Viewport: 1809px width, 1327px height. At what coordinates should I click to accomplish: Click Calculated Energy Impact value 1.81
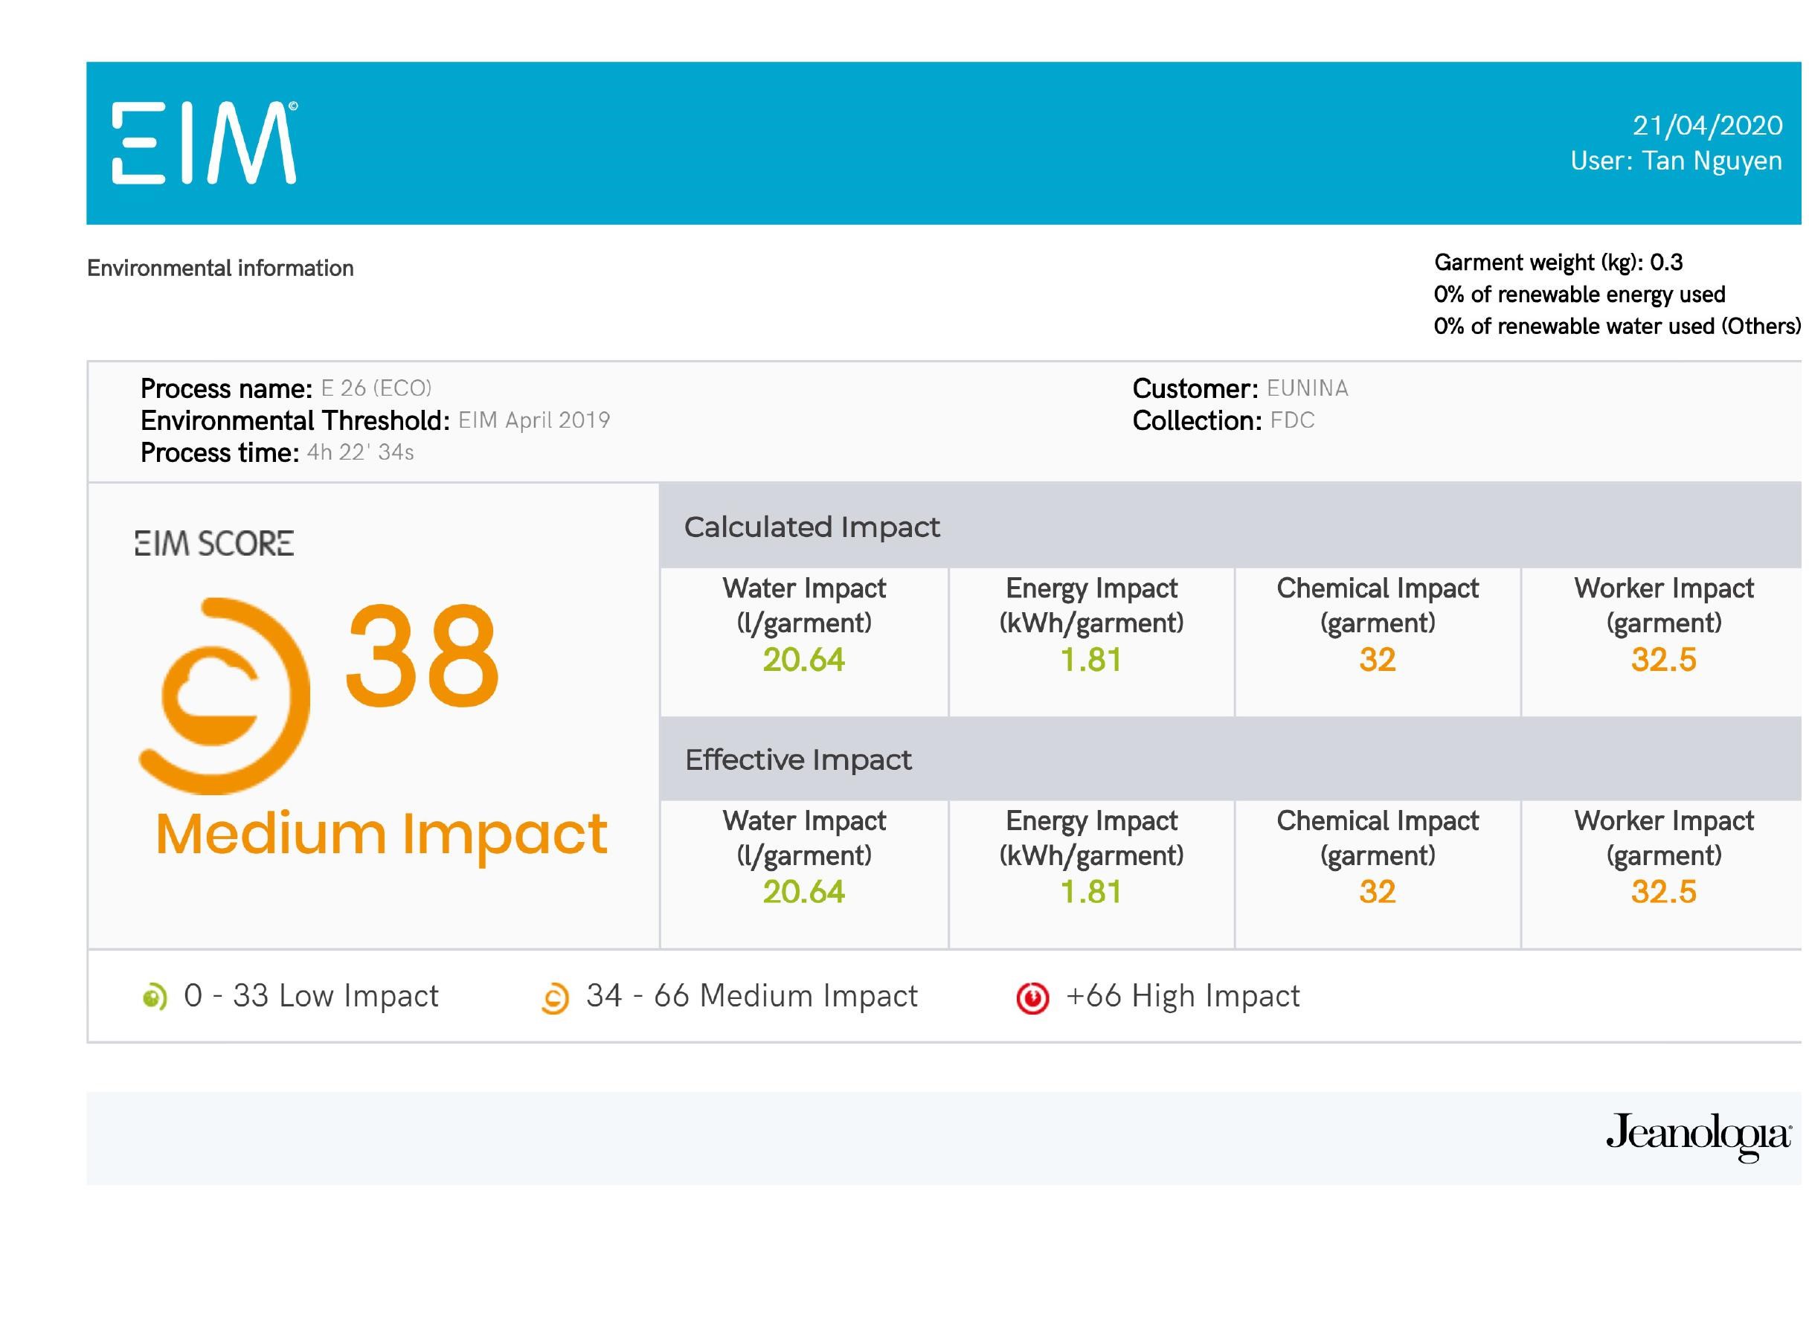(x=1091, y=660)
